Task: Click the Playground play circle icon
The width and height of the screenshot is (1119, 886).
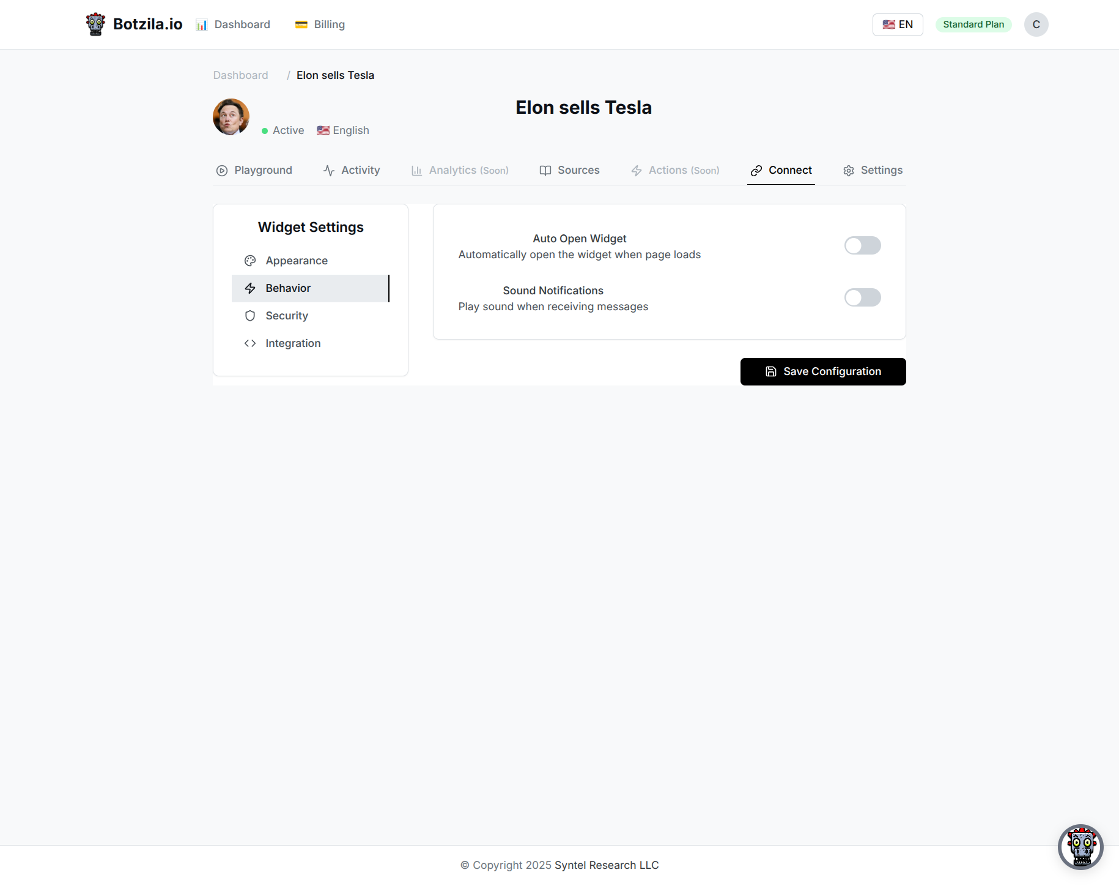Action: pos(222,171)
